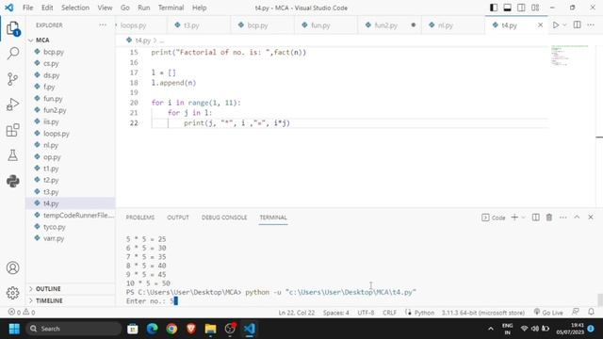Image resolution: width=603 pixels, height=339 pixels.
Task: Toggle Panel layout button
Action: 507,8
